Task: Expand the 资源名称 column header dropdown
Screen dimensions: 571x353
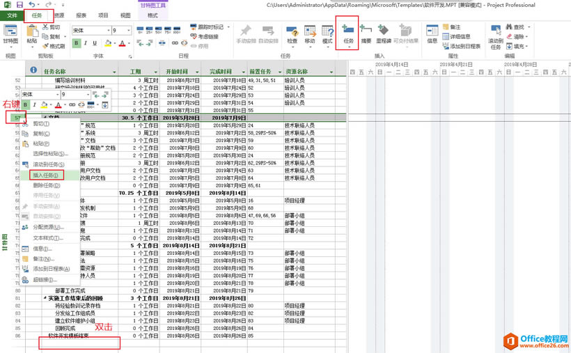Action: click(x=331, y=72)
